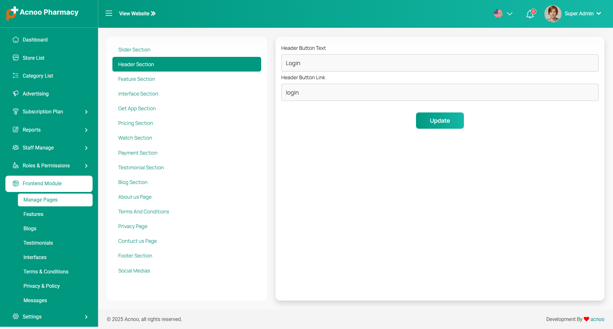Click the Super Admin avatar photo
Viewport: 613px width, 329px height.
coord(553,14)
